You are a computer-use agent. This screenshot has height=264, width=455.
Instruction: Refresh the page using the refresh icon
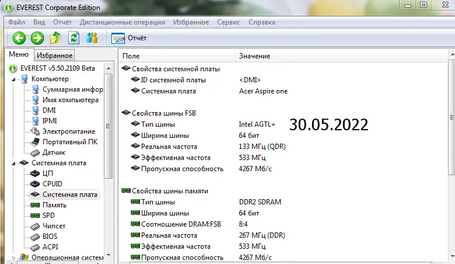[x=73, y=38]
